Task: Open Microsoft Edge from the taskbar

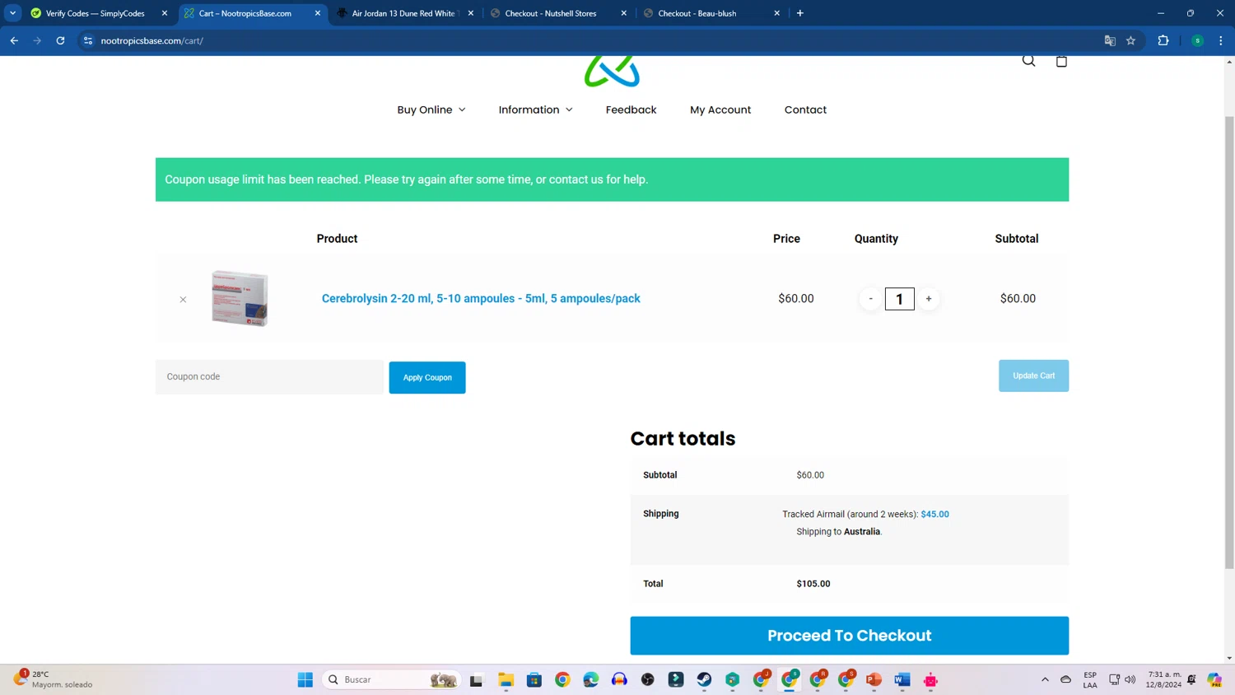Action: coord(591,680)
